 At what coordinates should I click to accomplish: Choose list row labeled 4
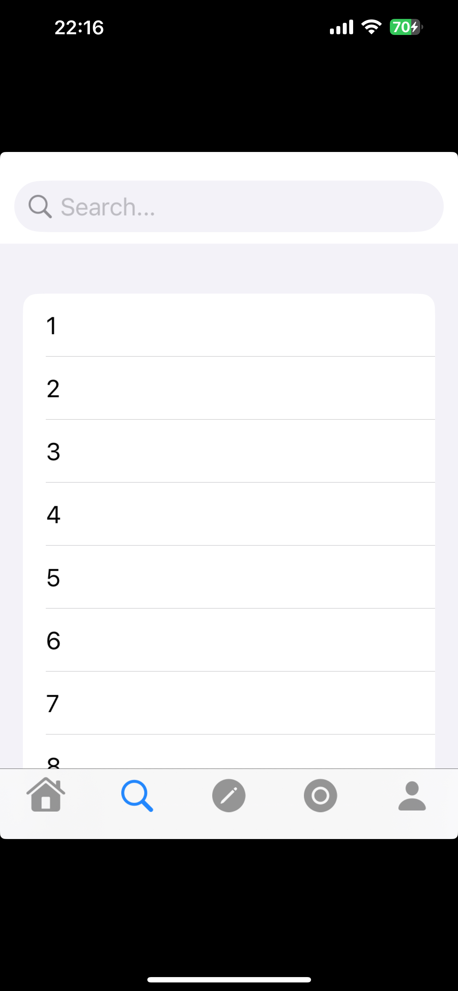[x=229, y=514]
